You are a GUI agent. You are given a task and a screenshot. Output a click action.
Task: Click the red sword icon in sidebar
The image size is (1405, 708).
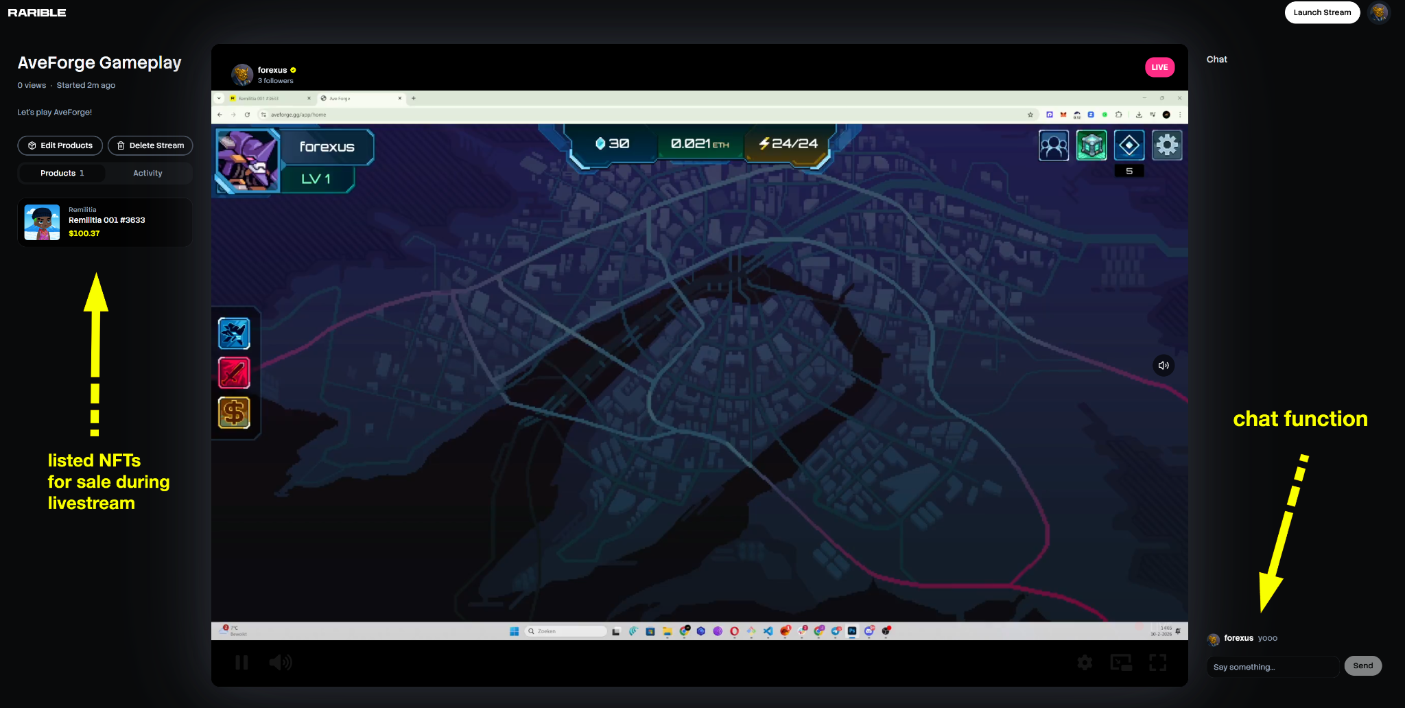[234, 373]
